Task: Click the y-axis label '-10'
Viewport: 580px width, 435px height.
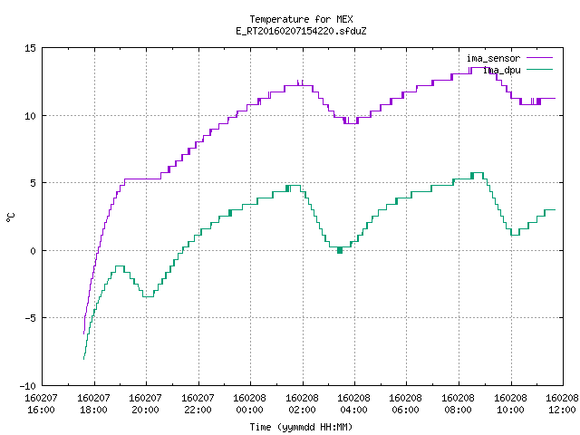Action: 28,386
